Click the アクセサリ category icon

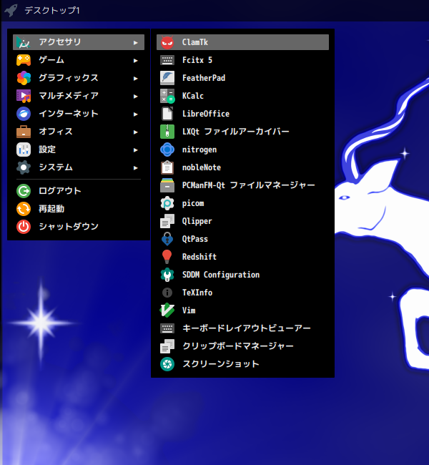coord(23,42)
